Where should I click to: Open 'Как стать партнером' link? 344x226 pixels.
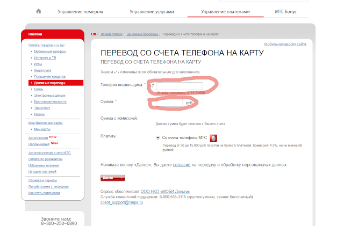coord(44,193)
